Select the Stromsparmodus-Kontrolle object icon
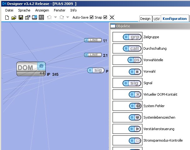The width and height of the screenshot is (190, 150). point(135,141)
